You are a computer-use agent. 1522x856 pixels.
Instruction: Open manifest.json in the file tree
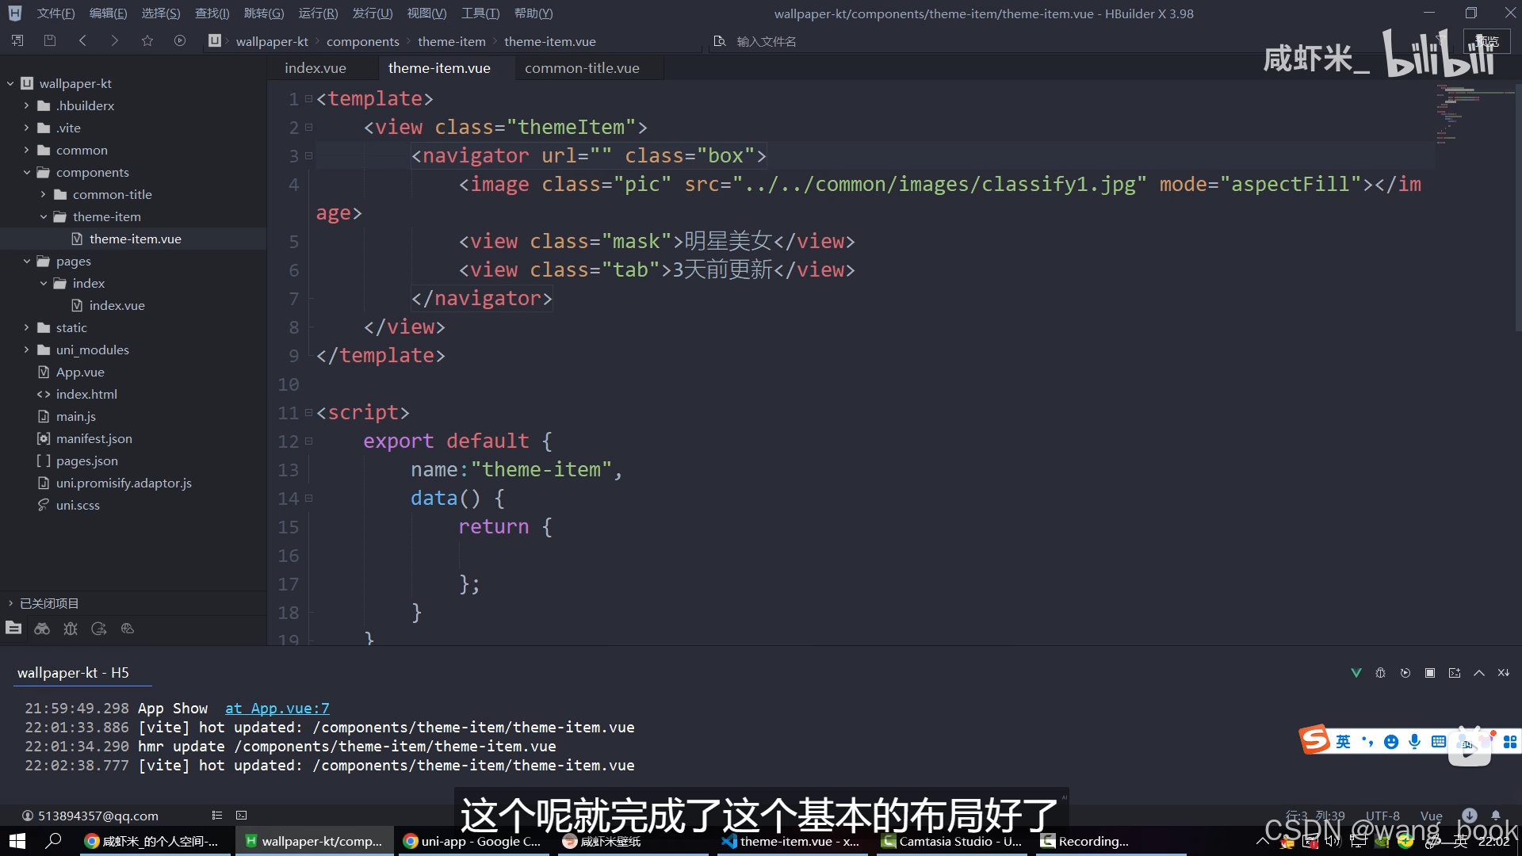point(94,438)
